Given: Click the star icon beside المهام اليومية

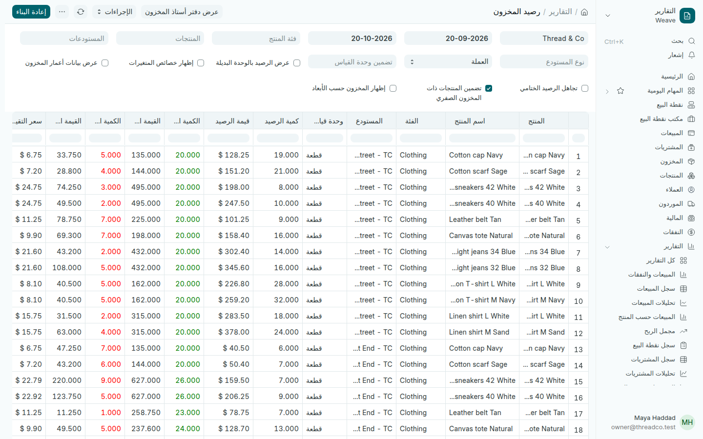Looking at the screenshot, I should tap(620, 91).
